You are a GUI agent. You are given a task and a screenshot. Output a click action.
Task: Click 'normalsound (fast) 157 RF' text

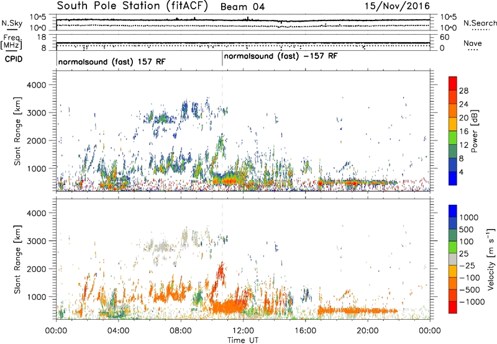pos(112,61)
